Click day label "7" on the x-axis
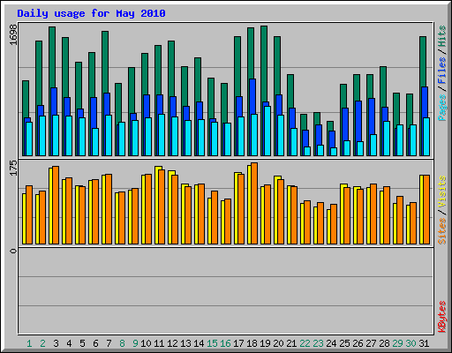452x353 pixels. 109,343
